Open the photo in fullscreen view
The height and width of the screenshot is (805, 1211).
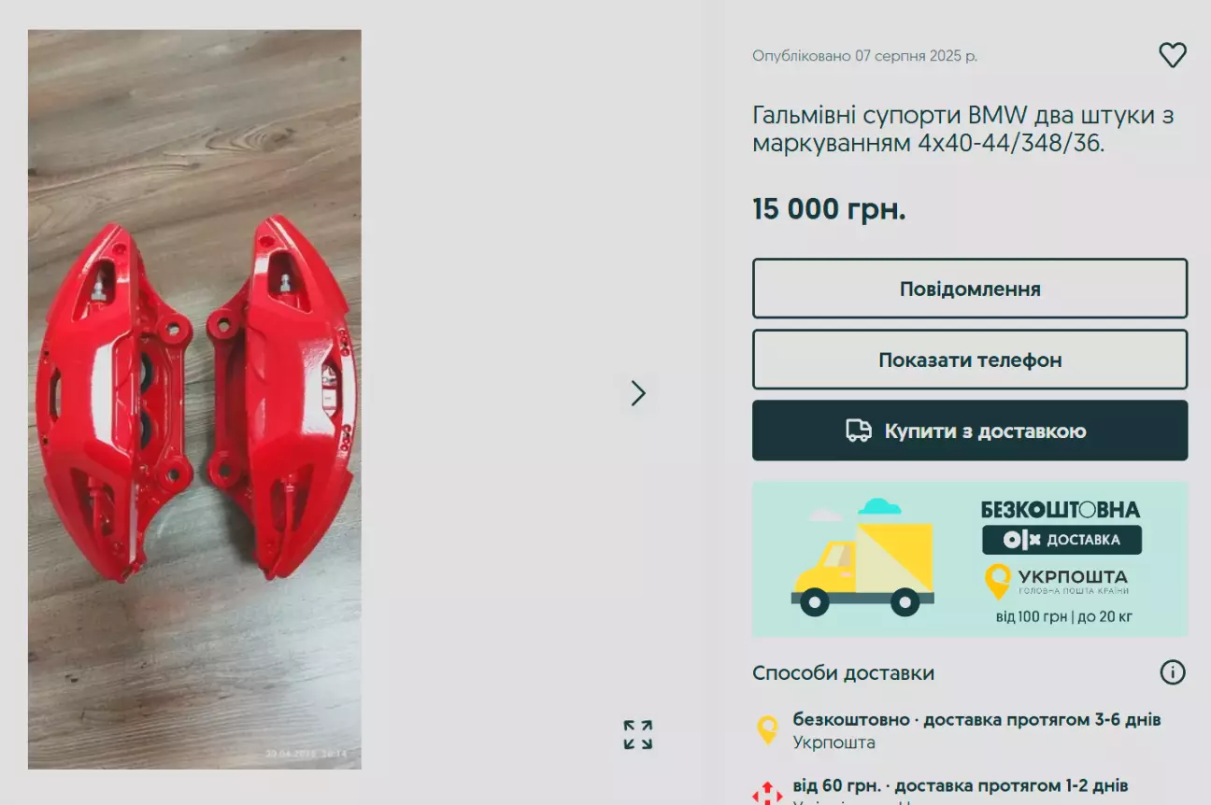click(638, 735)
